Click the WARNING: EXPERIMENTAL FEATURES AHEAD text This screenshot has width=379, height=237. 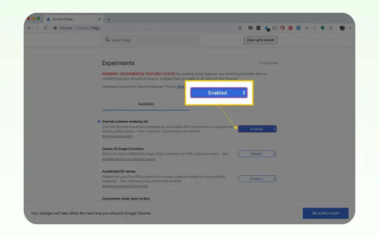tap(139, 74)
